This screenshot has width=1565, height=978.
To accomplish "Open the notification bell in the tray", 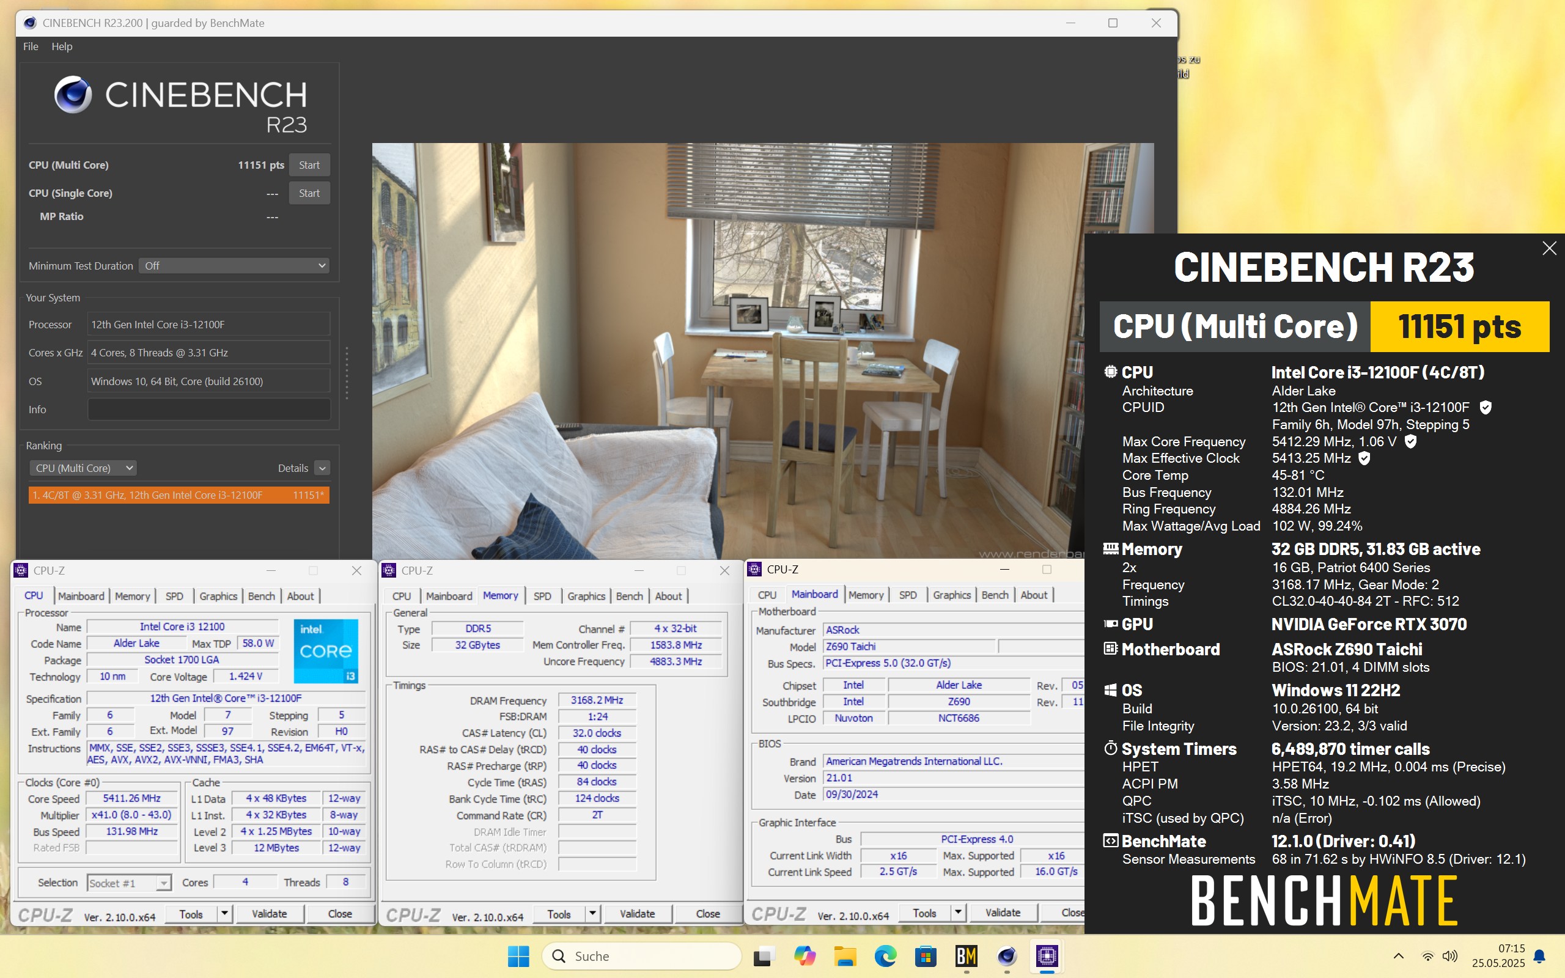I will click(1540, 956).
